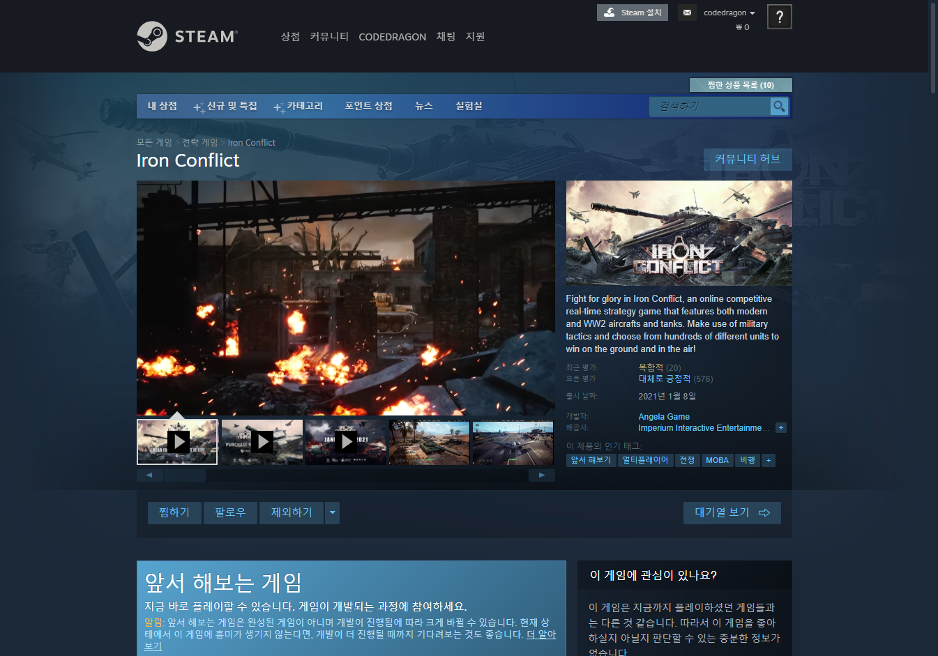Select the desert tank screenshot thumbnail
Image resolution: width=938 pixels, height=656 pixels.
pos(430,442)
